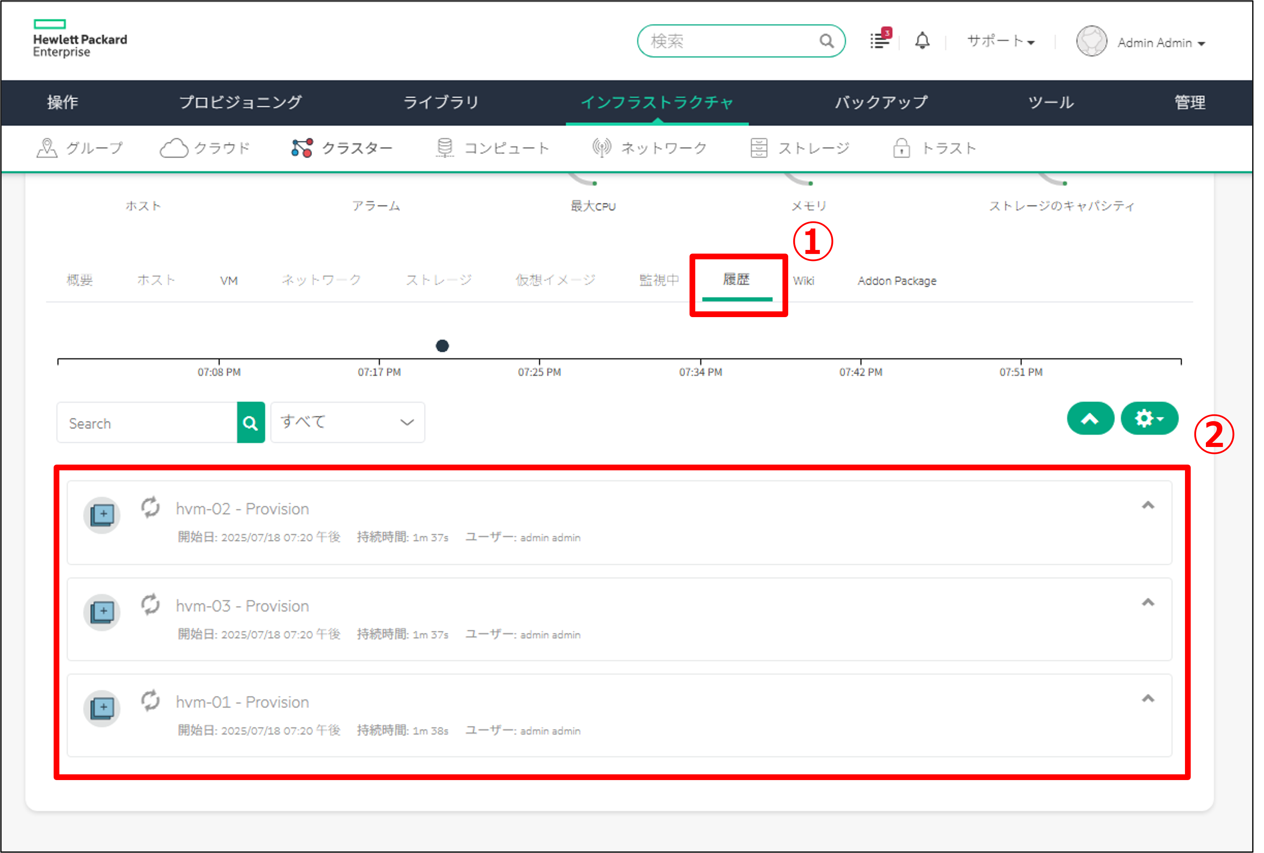Click the notification bell icon
1264x853 pixels.
click(x=922, y=41)
